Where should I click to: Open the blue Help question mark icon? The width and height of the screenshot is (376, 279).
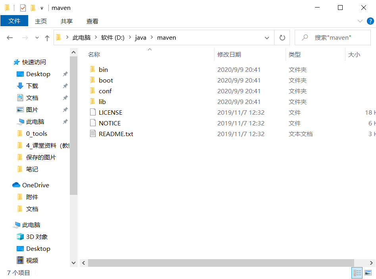click(x=370, y=21)
